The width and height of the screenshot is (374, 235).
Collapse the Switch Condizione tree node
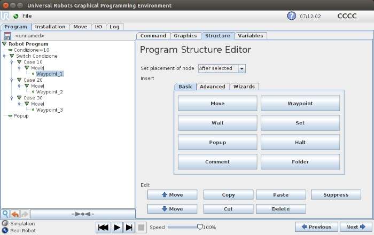[x=12, y=56]
